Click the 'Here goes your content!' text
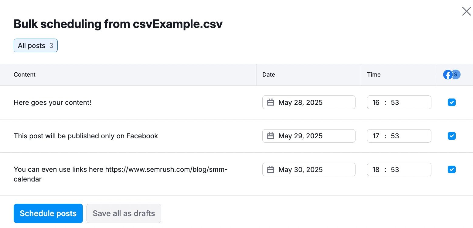 [x=53, y=102]
